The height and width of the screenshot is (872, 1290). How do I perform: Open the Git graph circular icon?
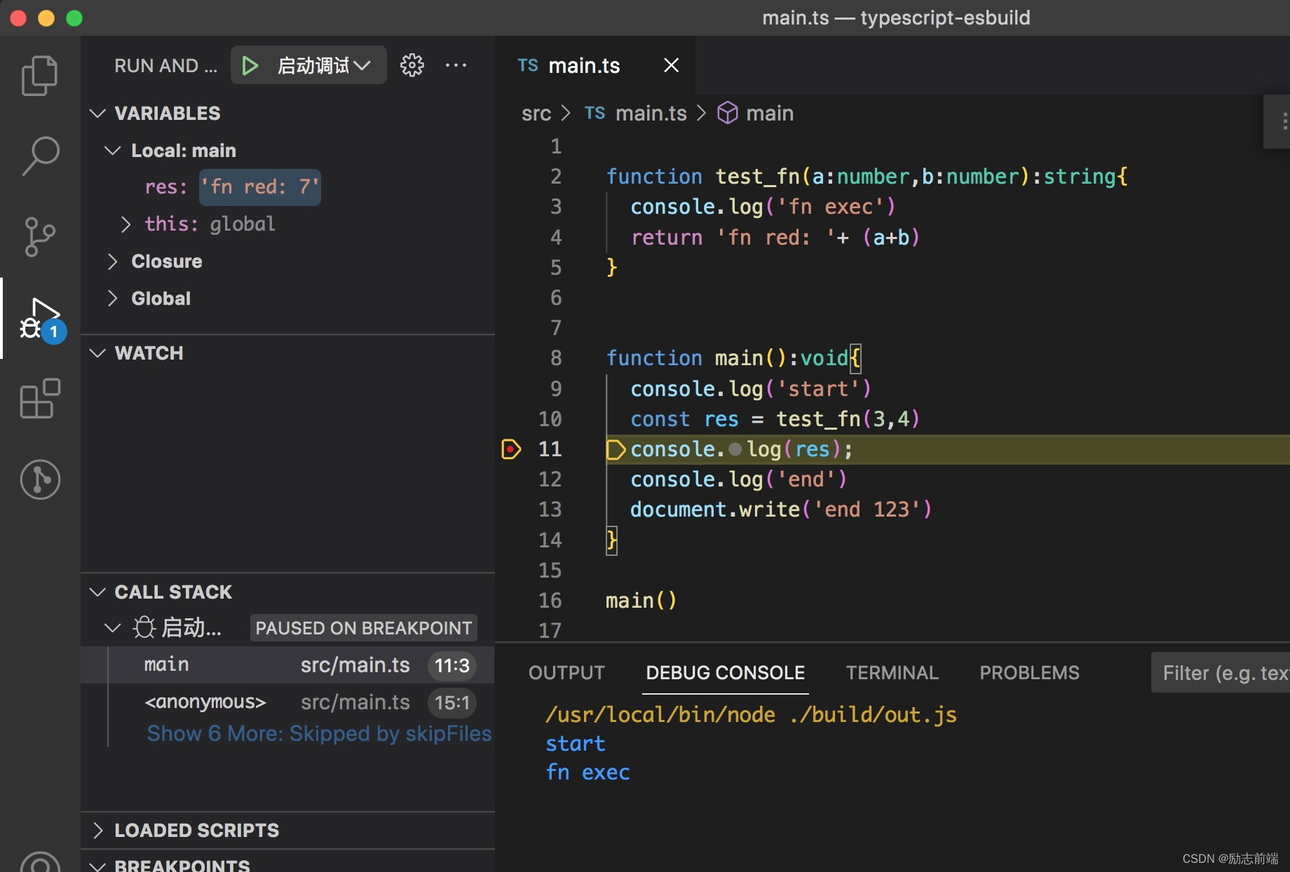[40, 479]
